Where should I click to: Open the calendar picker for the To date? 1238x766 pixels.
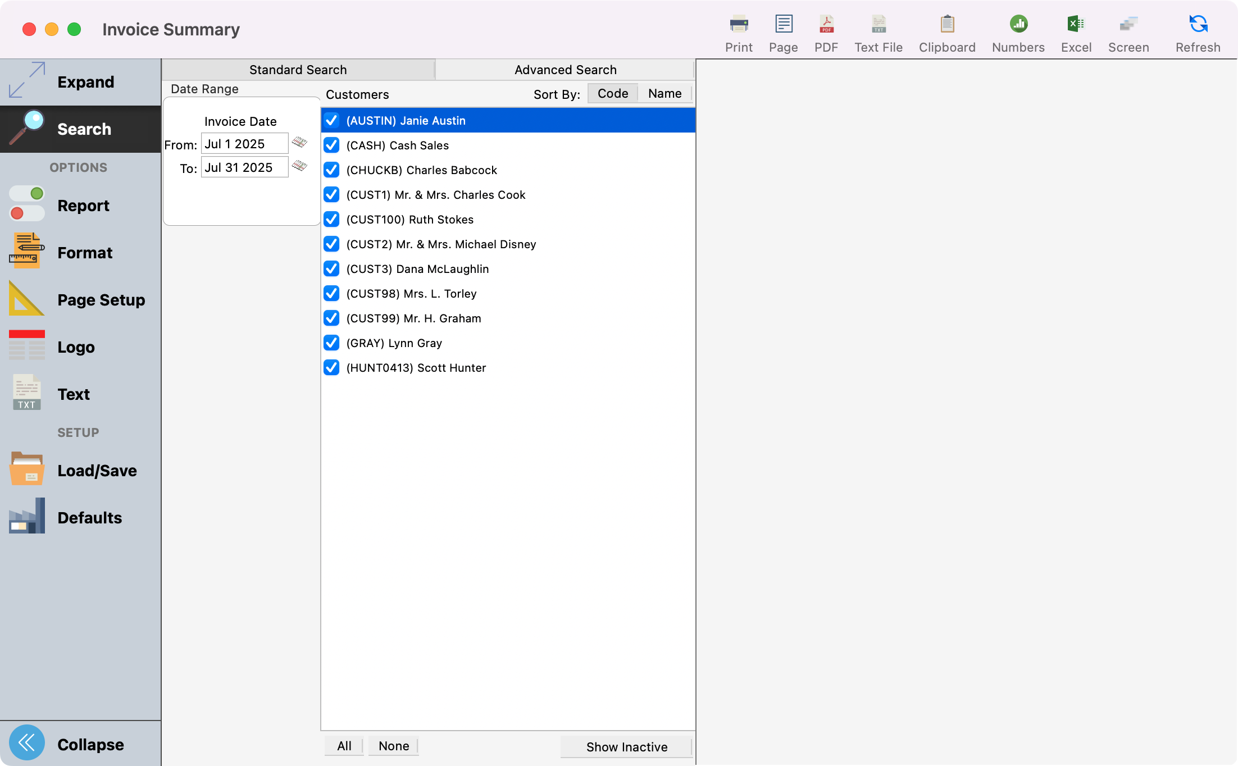tap(299, 166)
